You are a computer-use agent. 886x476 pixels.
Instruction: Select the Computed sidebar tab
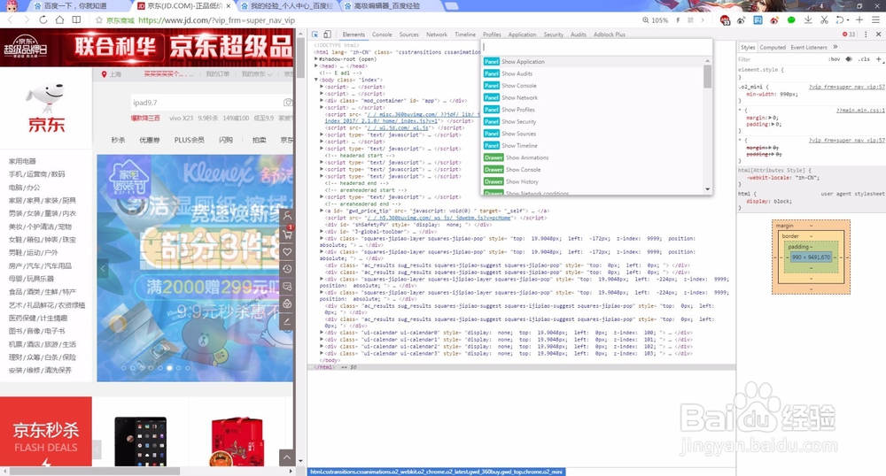[773, 48]
